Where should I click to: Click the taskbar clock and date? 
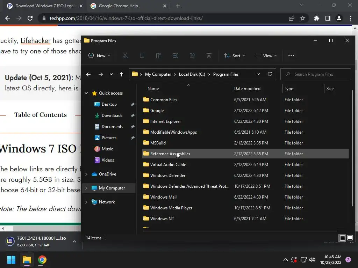pos(331,260)
